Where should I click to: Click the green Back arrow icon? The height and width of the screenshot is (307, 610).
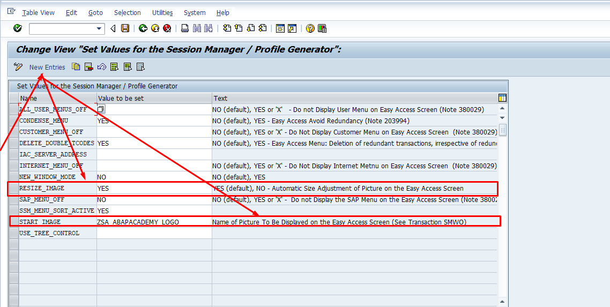[143, 28]
